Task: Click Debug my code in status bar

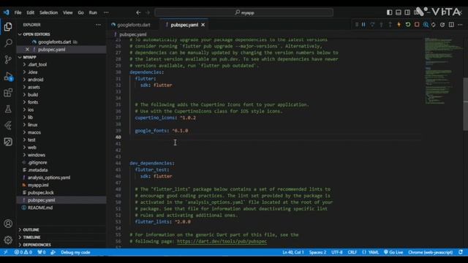Action: pyautogui.click(x=75, y=252)
